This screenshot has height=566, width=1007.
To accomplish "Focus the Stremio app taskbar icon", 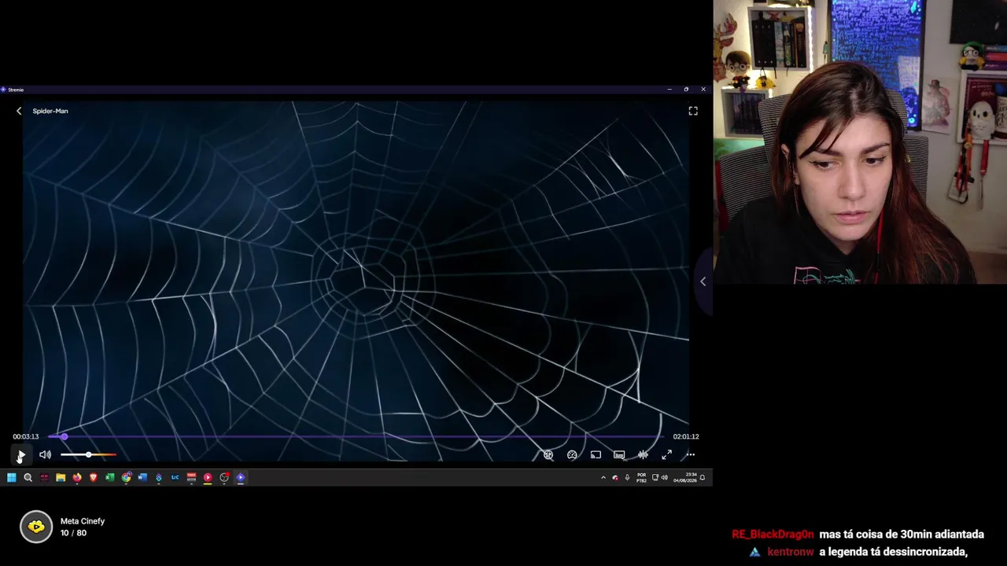I will 241,477.
